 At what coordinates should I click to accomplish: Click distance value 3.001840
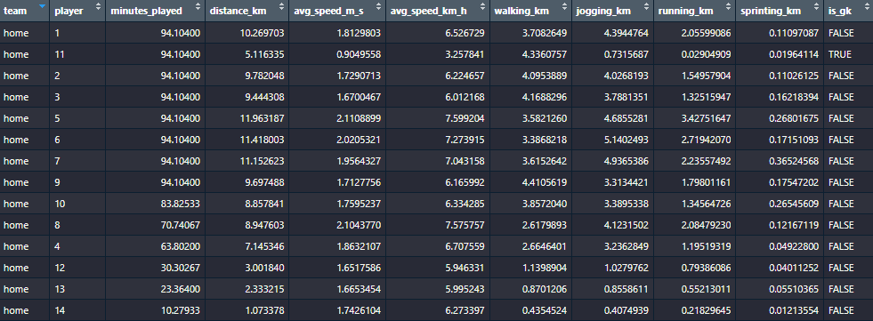click(264, 268)
